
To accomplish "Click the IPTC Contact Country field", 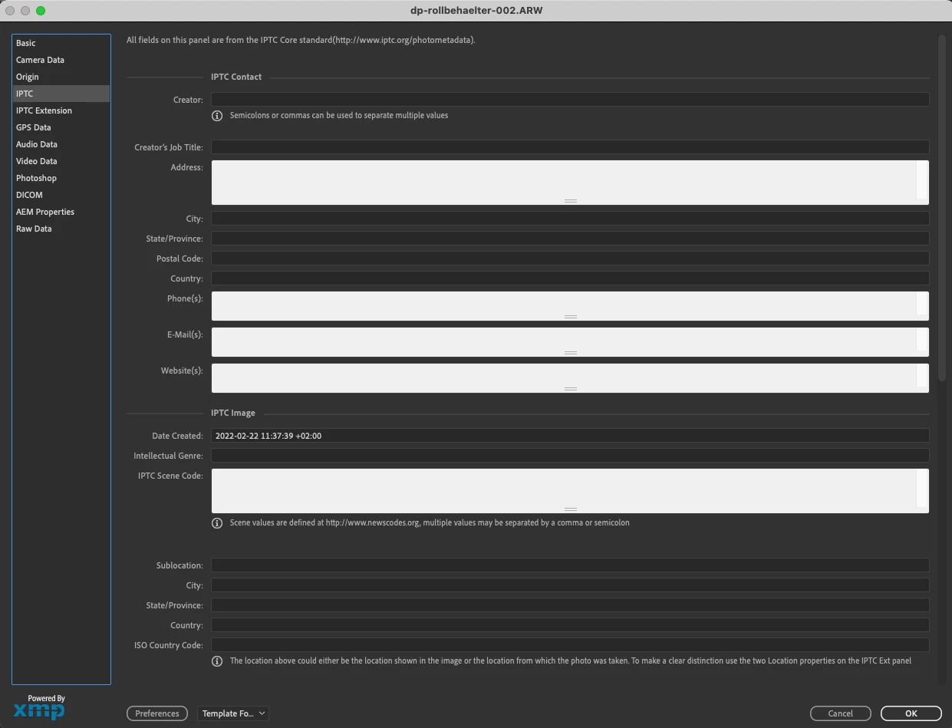I will click(x=570, y=278).
